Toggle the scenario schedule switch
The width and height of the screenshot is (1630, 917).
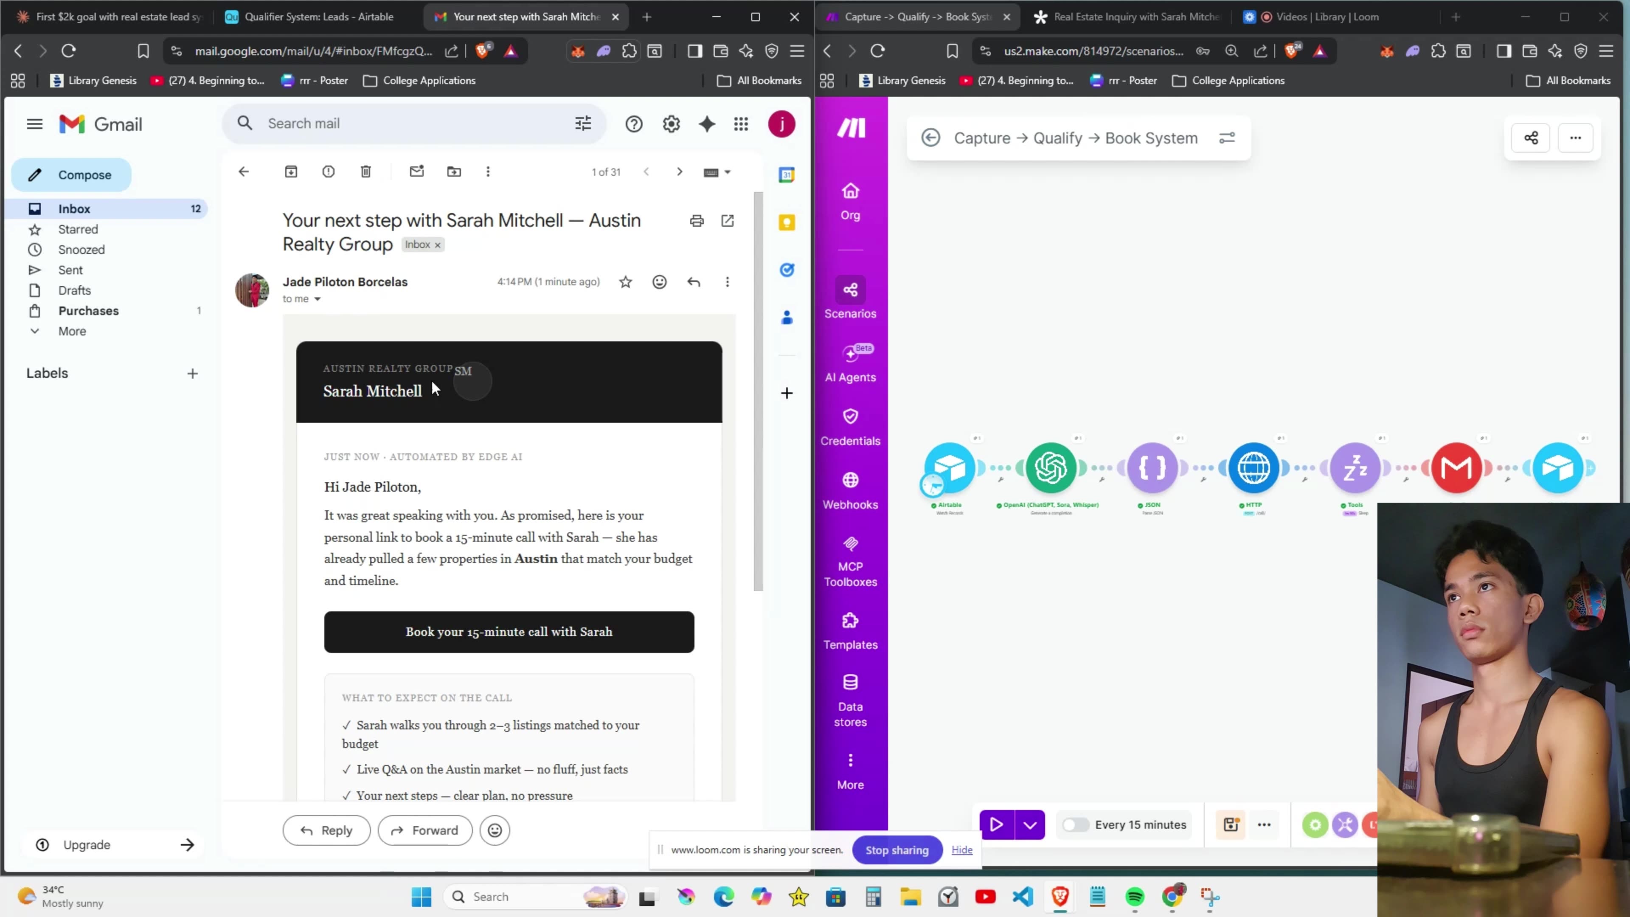(1075, 824)
